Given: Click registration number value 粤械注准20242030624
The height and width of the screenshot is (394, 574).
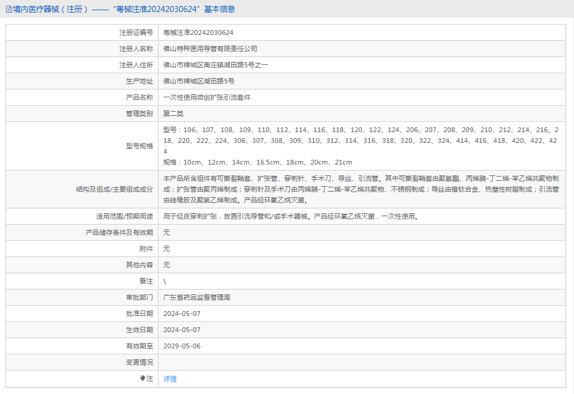Looking at the screenshot, I should (x=198, y=32).
